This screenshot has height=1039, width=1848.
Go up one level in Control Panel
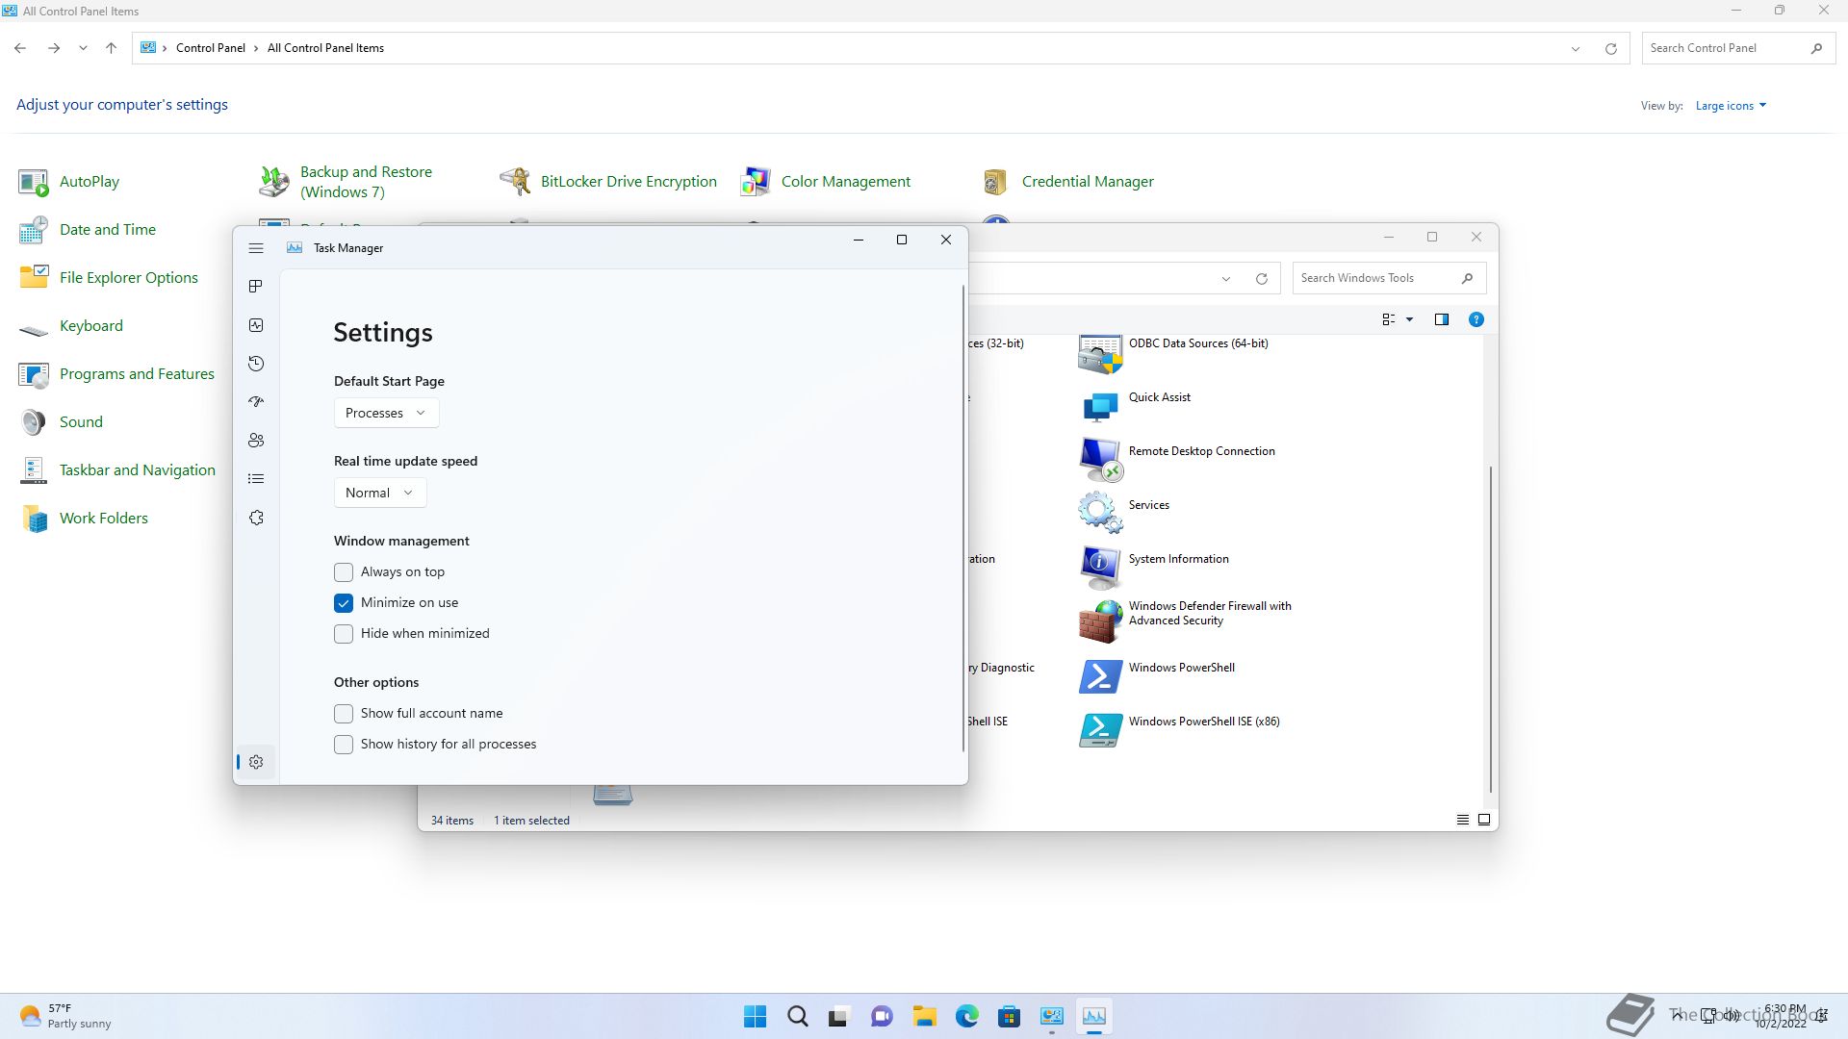click(x=111, y=48)
